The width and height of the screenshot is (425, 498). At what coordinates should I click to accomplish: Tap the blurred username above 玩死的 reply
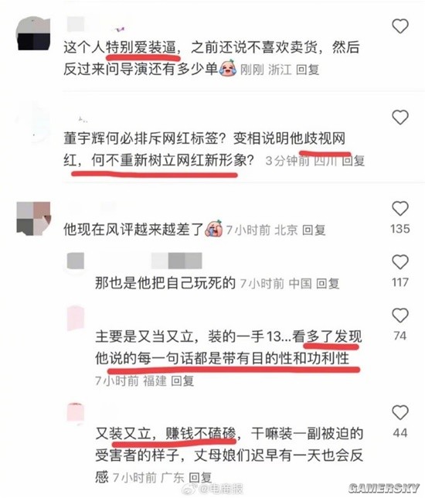coord(176,261)
